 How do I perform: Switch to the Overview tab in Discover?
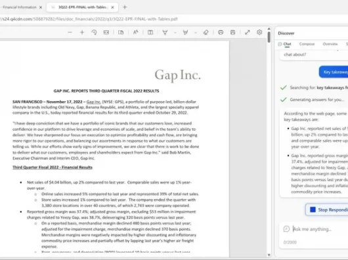330,44
